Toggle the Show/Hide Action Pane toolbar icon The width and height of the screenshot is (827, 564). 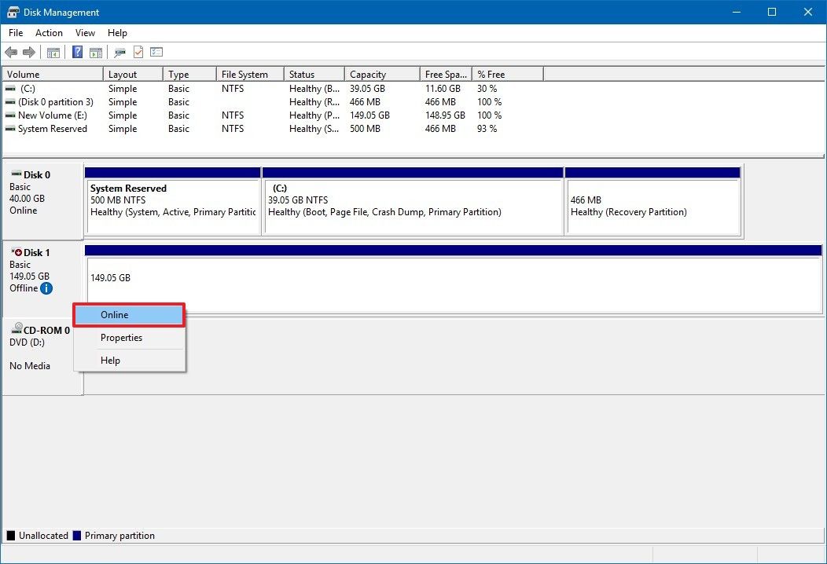click(95, 52)
